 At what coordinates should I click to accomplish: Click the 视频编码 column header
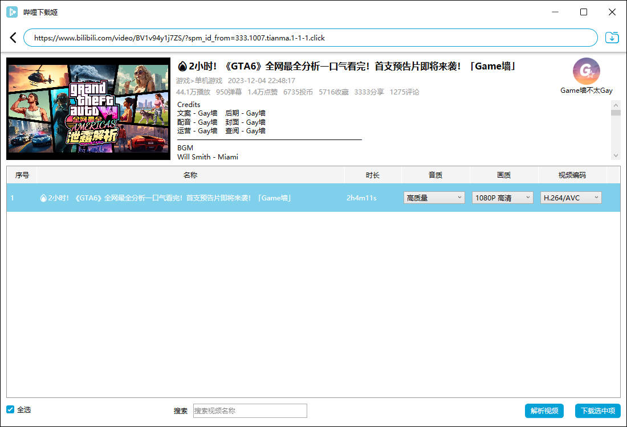572,175
